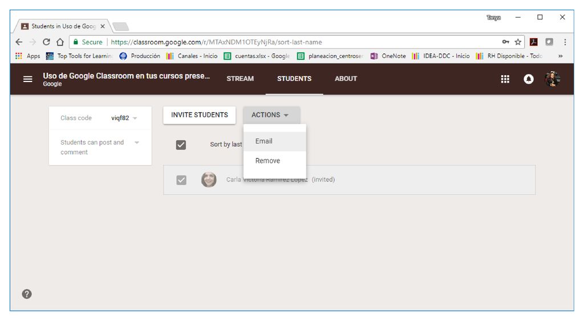
Task: Go back in the browser
Action: point(19,42)
